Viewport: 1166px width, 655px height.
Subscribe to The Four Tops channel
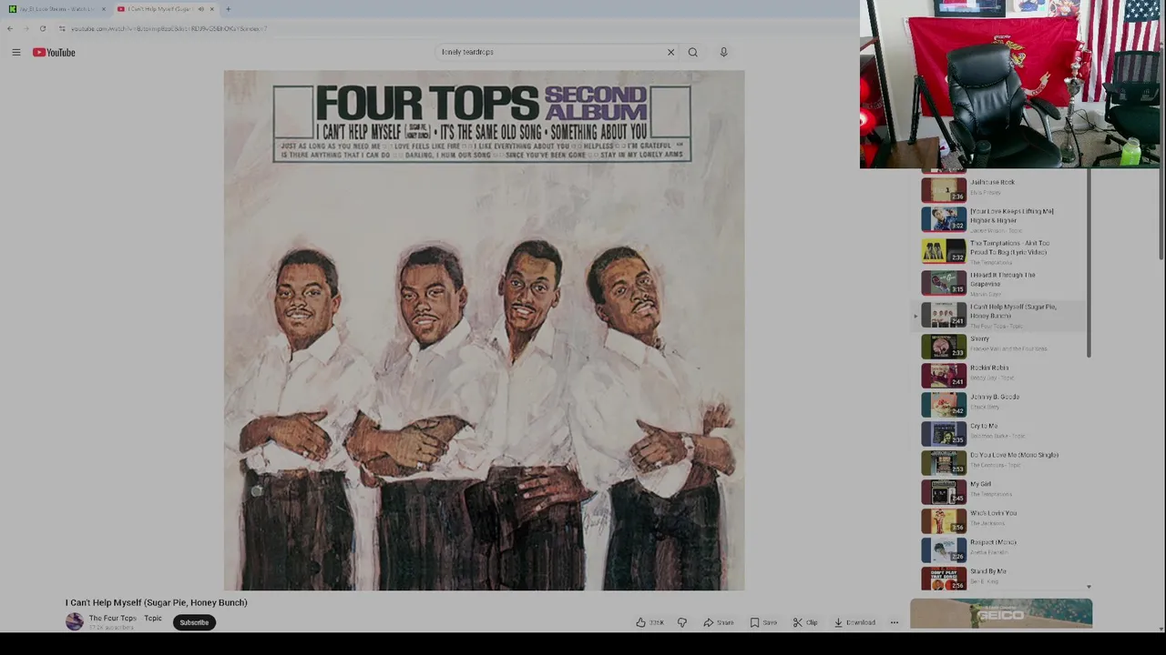pos(194,622)
